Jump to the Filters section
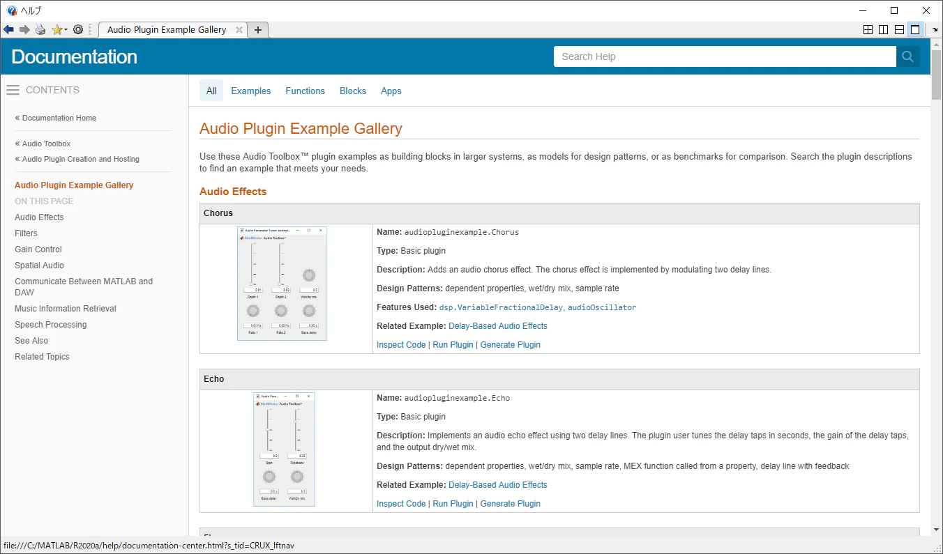The width and height of the screenshot is (943, 554). coord(26,233)
